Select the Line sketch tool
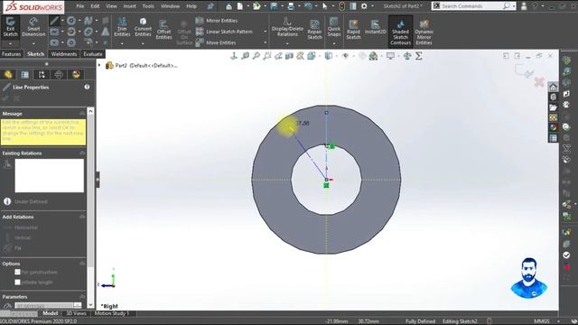The height and width of the screenshot is (325, 578). (54, 21)
